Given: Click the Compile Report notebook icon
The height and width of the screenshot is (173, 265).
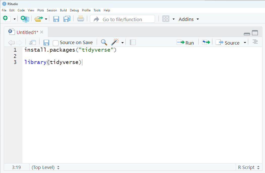Looking at the screenshot, I should pyautogui.click(x=133, y=42).
